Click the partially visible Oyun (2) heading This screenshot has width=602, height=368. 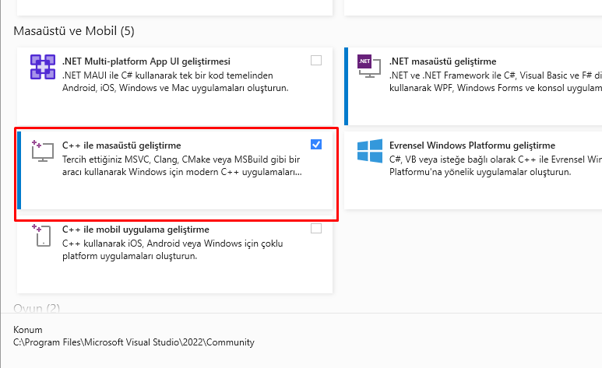[x=37, y=308]
